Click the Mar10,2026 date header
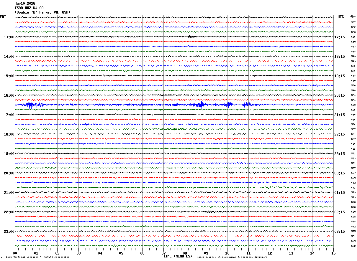The image size is (357, 261). (x=25, y=4)
